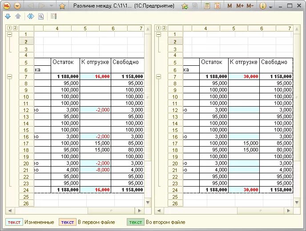Open the calendar icon
The width and height of the screenshot is (306, 231).
(217, 6)
